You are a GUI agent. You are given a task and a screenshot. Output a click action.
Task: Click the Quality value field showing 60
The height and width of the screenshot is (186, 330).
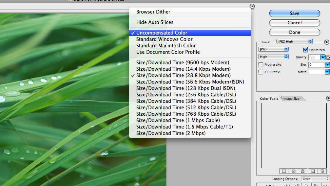pos(314,57)
